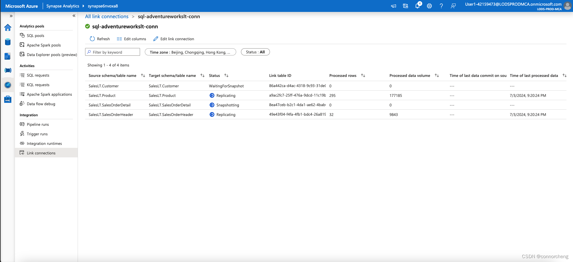Click workspace name synapse6nvoxa8

[103, 6]
